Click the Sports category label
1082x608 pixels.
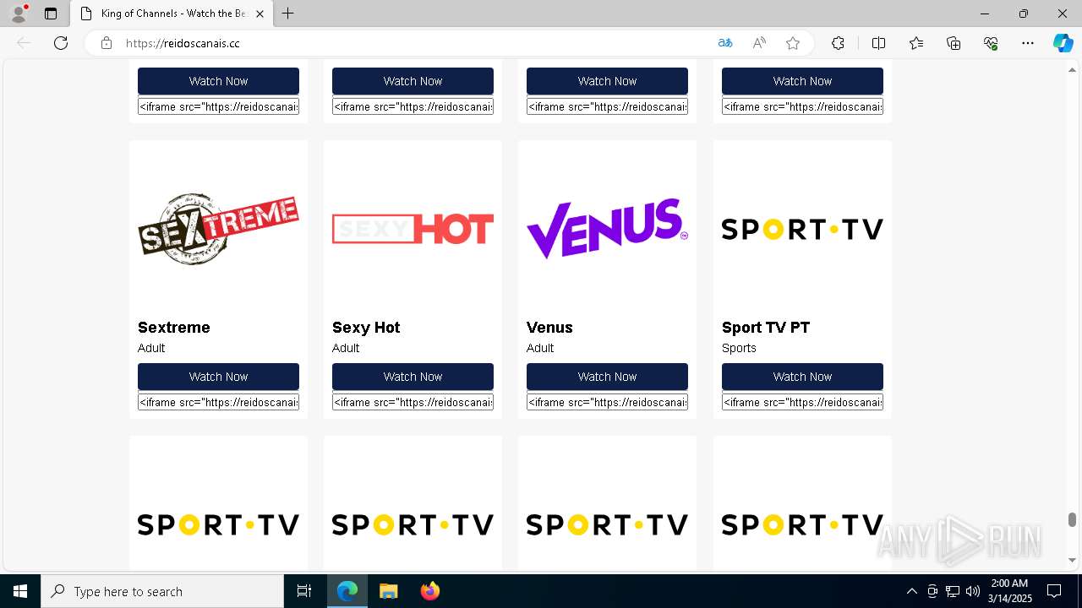(x=739, y=348)
